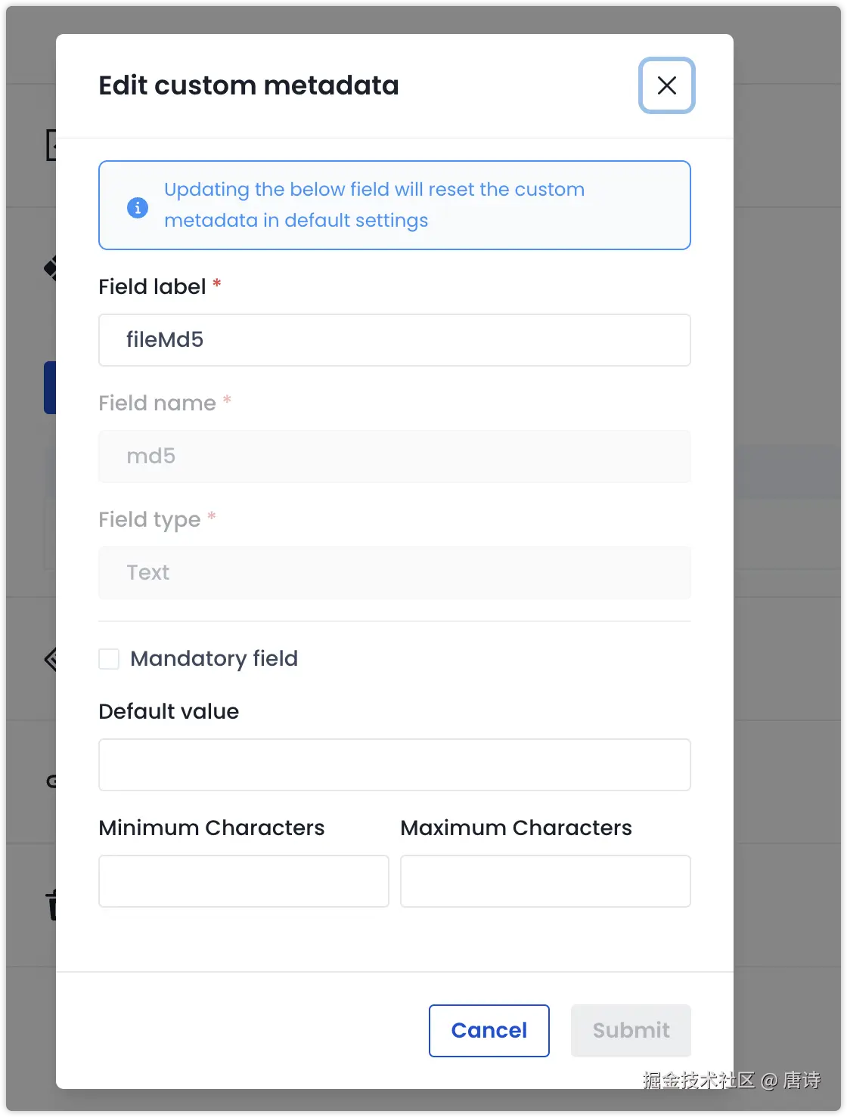Click the Mandatory field label text
The image size is (847, 1117).
click(x=214, y=659)
